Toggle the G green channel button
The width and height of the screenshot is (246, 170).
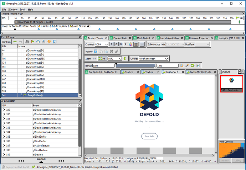[x=116, y=44]
